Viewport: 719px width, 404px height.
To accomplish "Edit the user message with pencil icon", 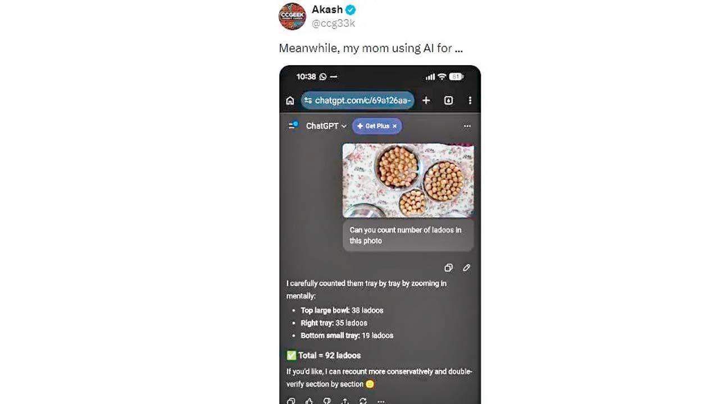I will tap(466, 268).
